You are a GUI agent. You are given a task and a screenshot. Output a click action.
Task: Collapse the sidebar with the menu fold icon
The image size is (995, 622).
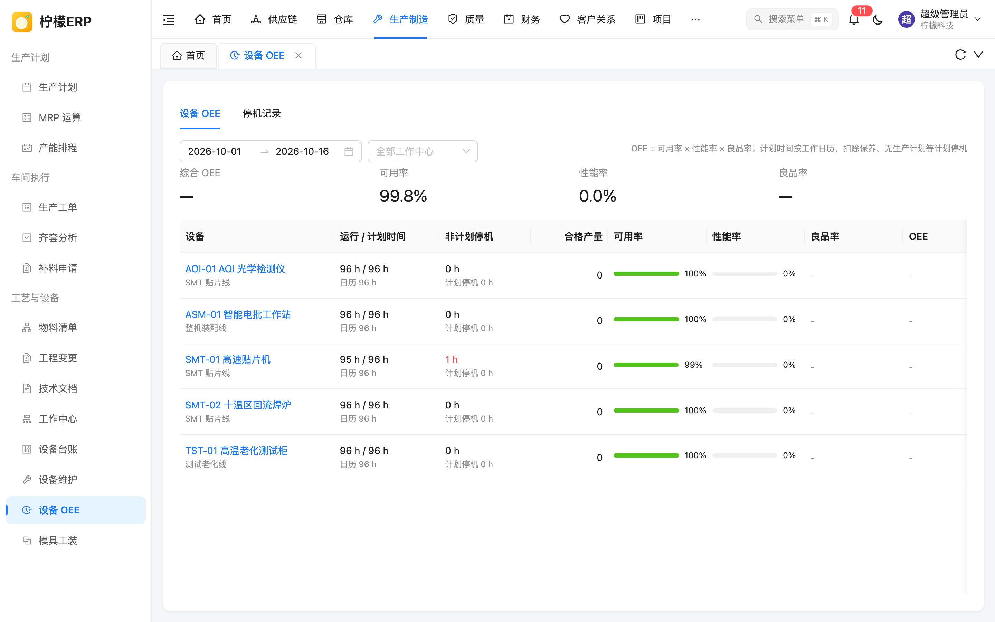169,19
